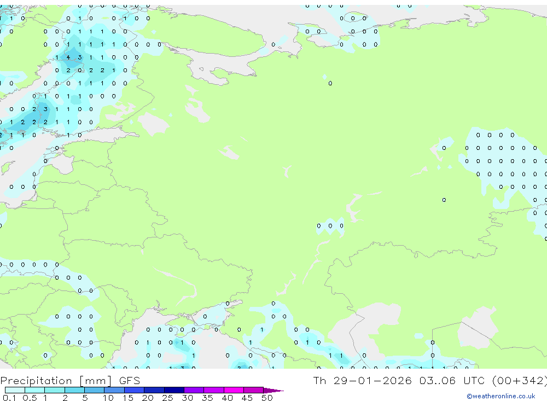Click the arrow-shaped above-50 mm legend tip
The width and height of the screenshot is (547, 401).
(273, 390)
